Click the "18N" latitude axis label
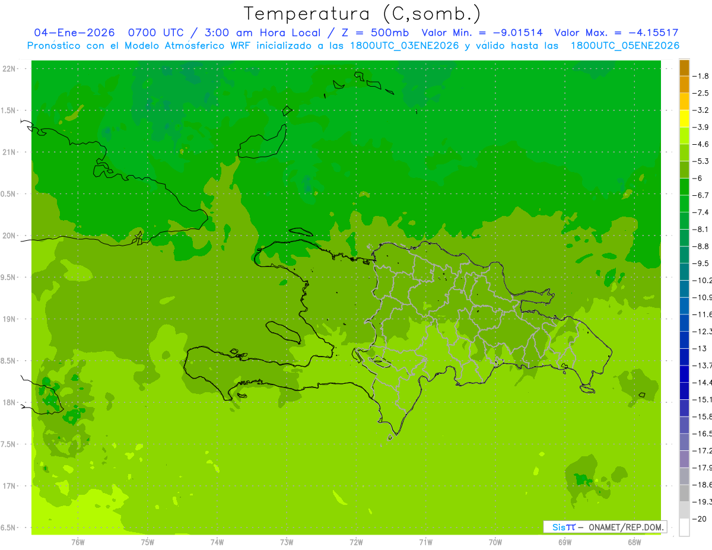This screenshot has height=550, width=712. coord(10,402)
